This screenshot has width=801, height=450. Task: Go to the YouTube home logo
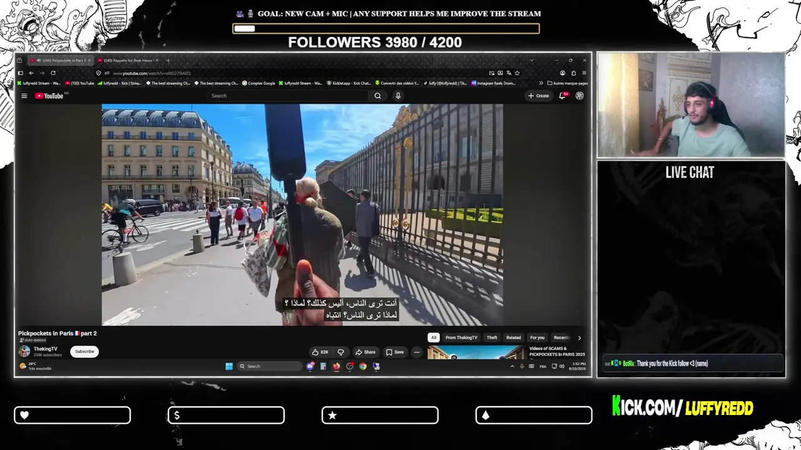(x=49, y=96)
